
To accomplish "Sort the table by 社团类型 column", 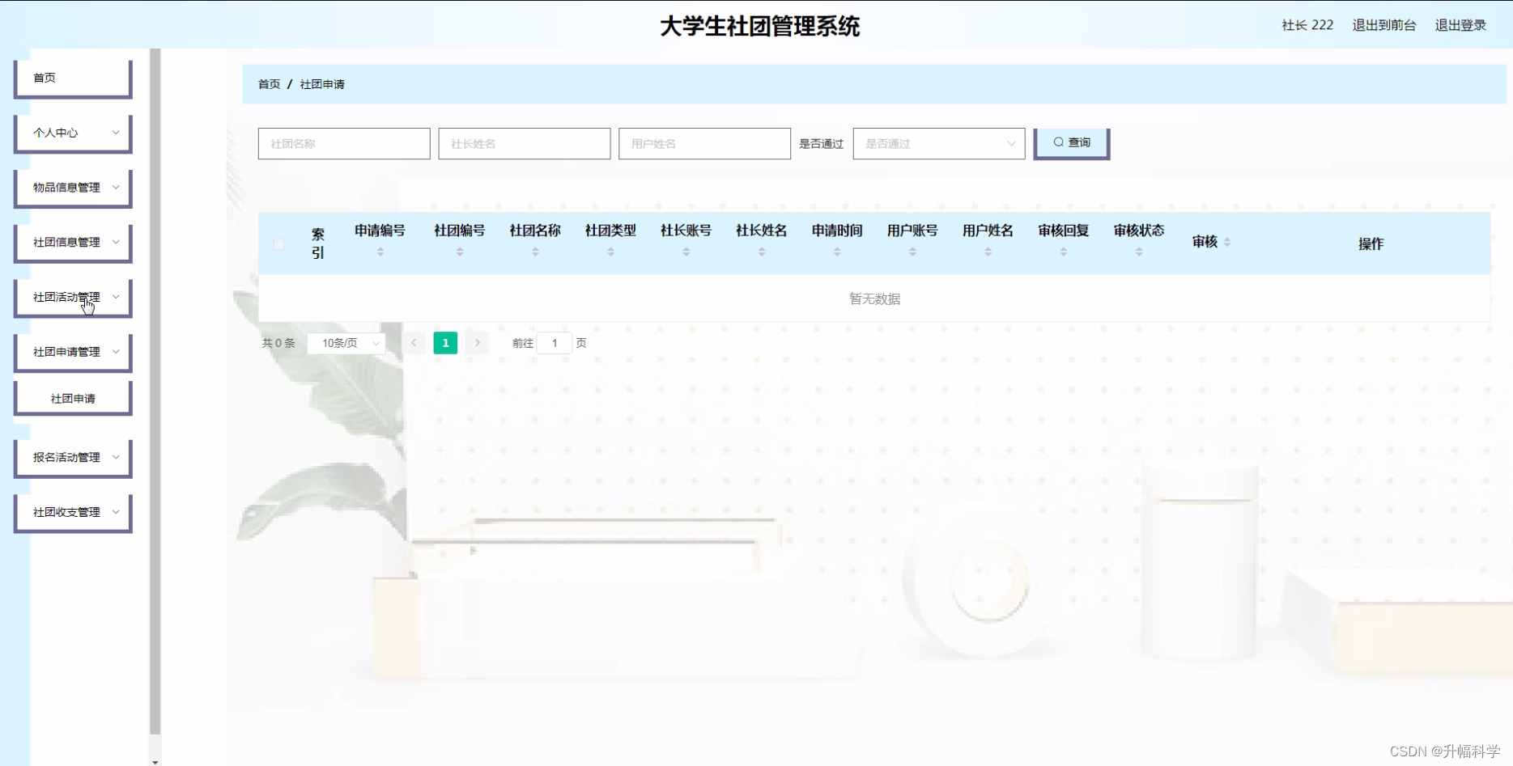I will (610, 251).
